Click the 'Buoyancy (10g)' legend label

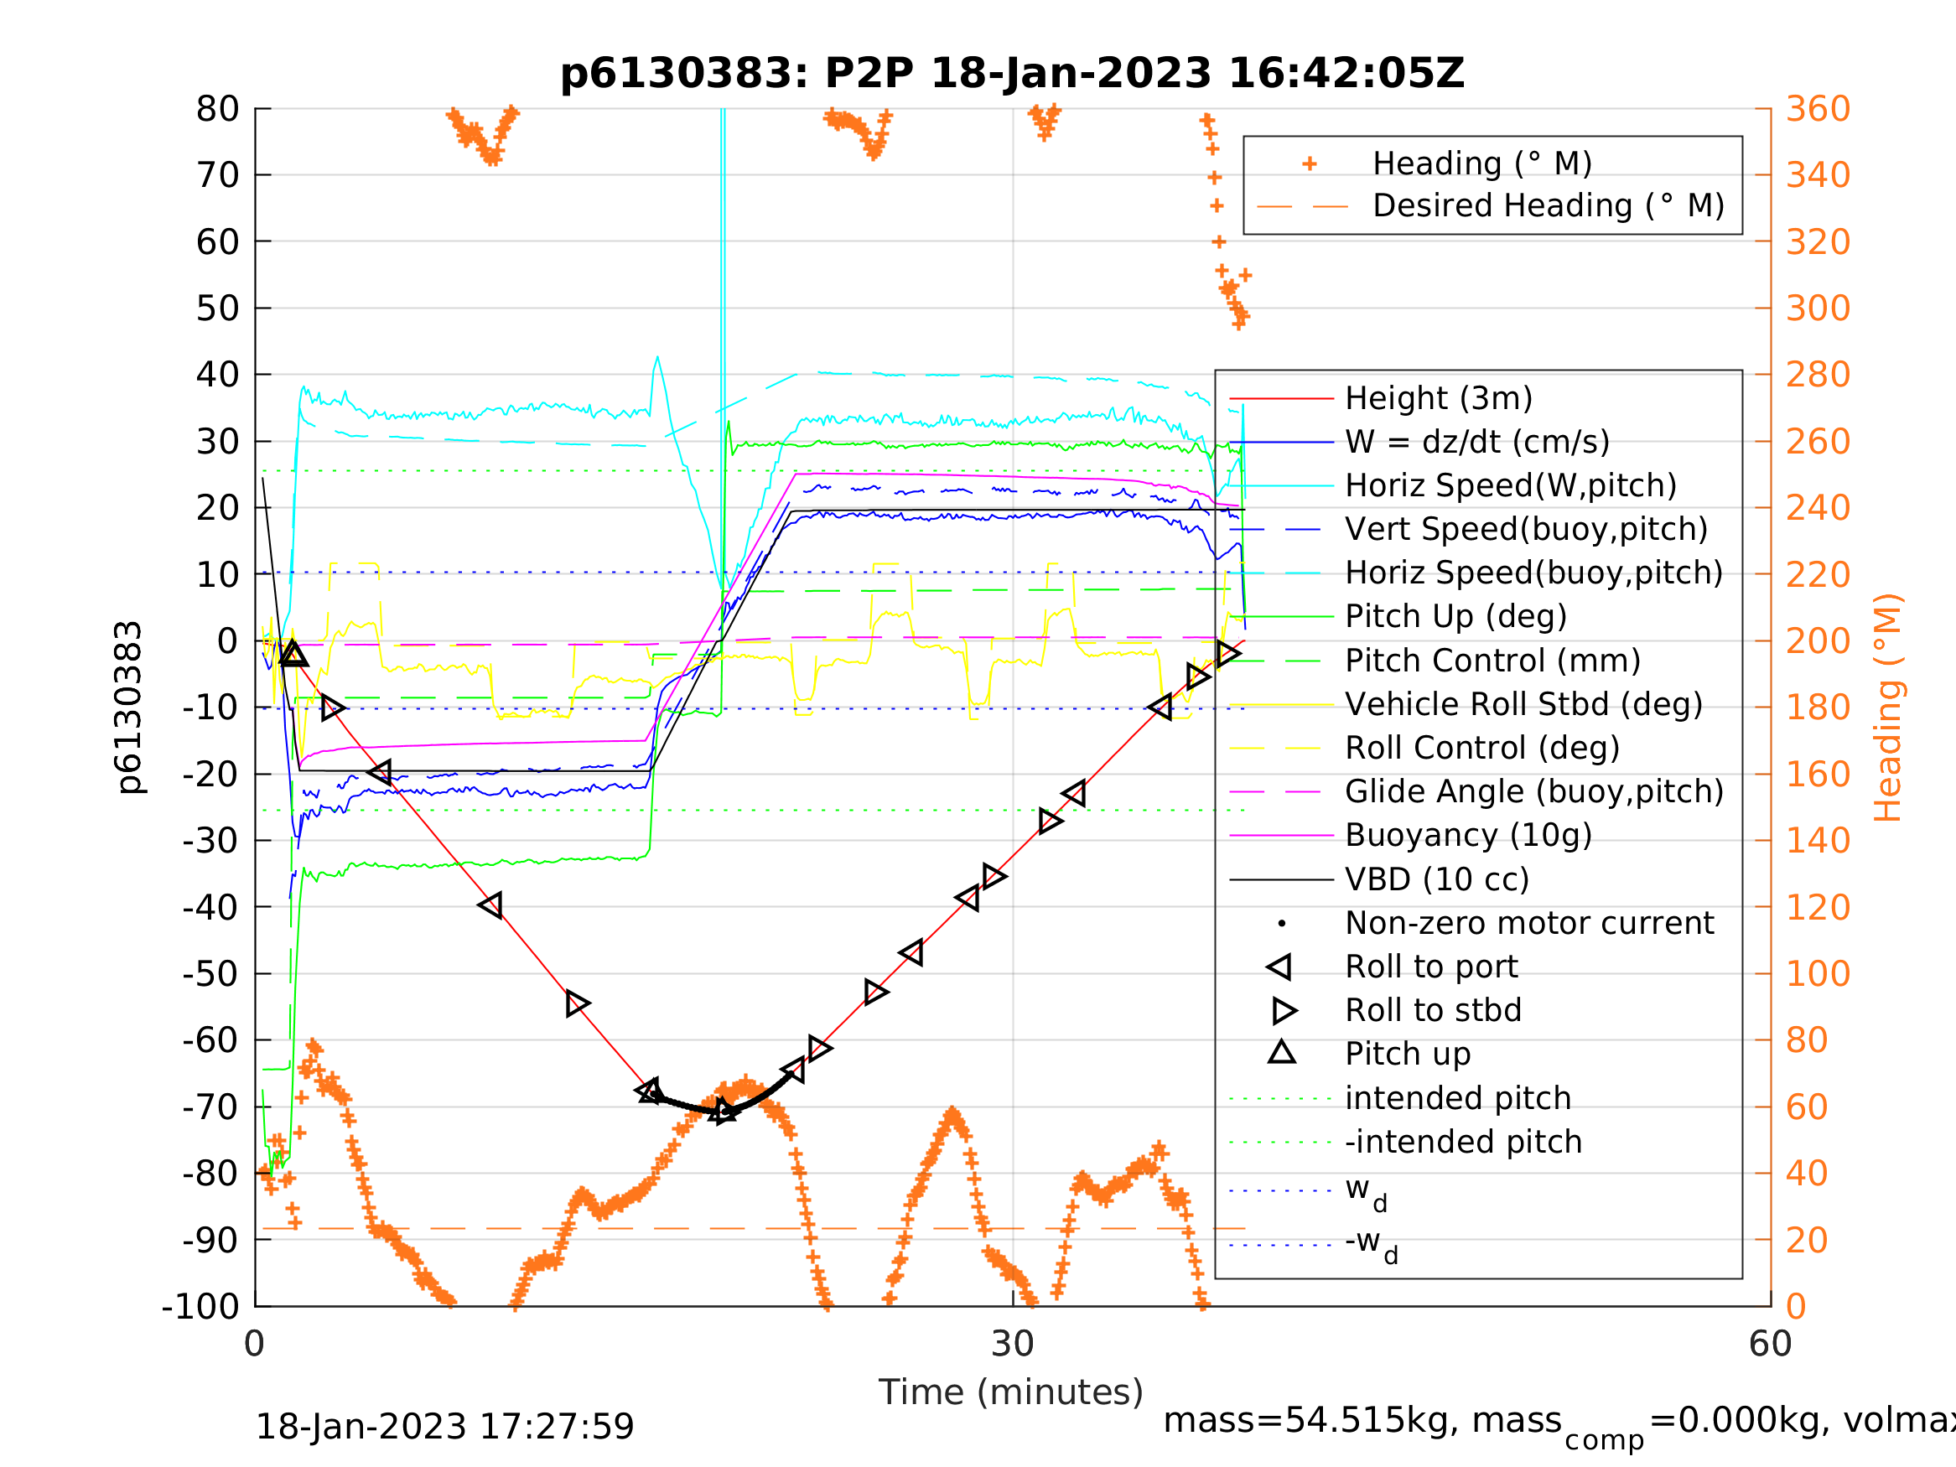[1468, 836]
